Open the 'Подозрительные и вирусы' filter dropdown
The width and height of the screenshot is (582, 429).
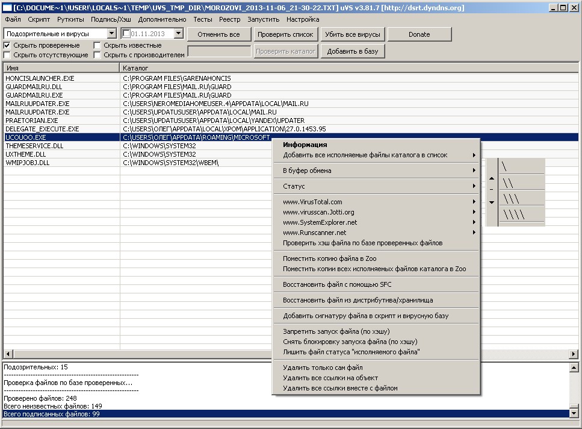tap(112, 34)
